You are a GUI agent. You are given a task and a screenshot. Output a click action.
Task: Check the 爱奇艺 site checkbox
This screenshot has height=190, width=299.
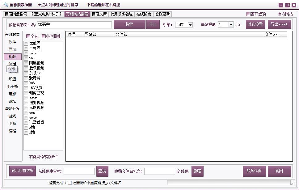click(26, 78)
